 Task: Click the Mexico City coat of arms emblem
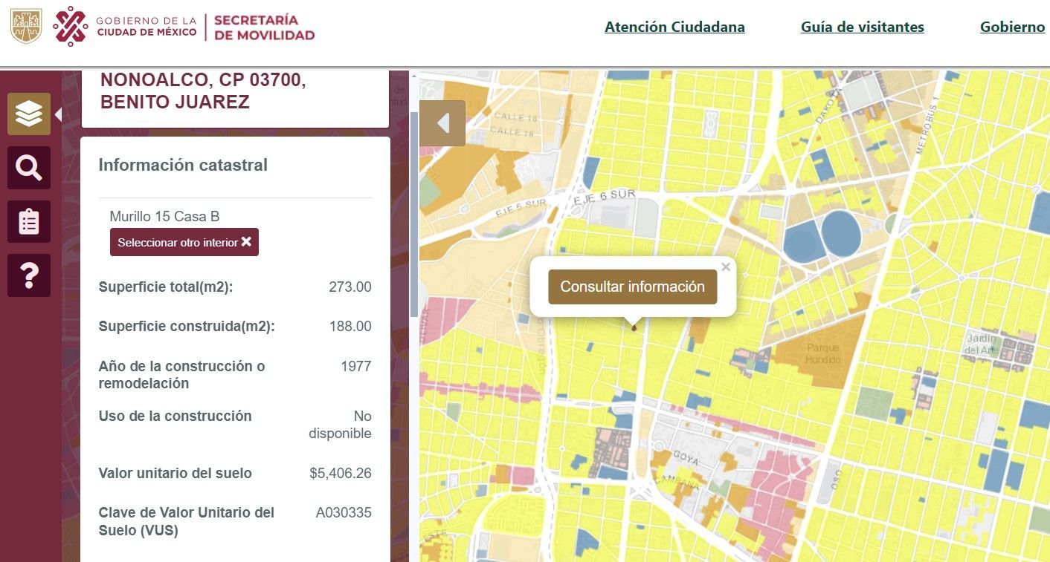tap(26, 26)
